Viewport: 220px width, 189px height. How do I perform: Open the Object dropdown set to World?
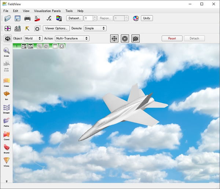click(33, 38)
